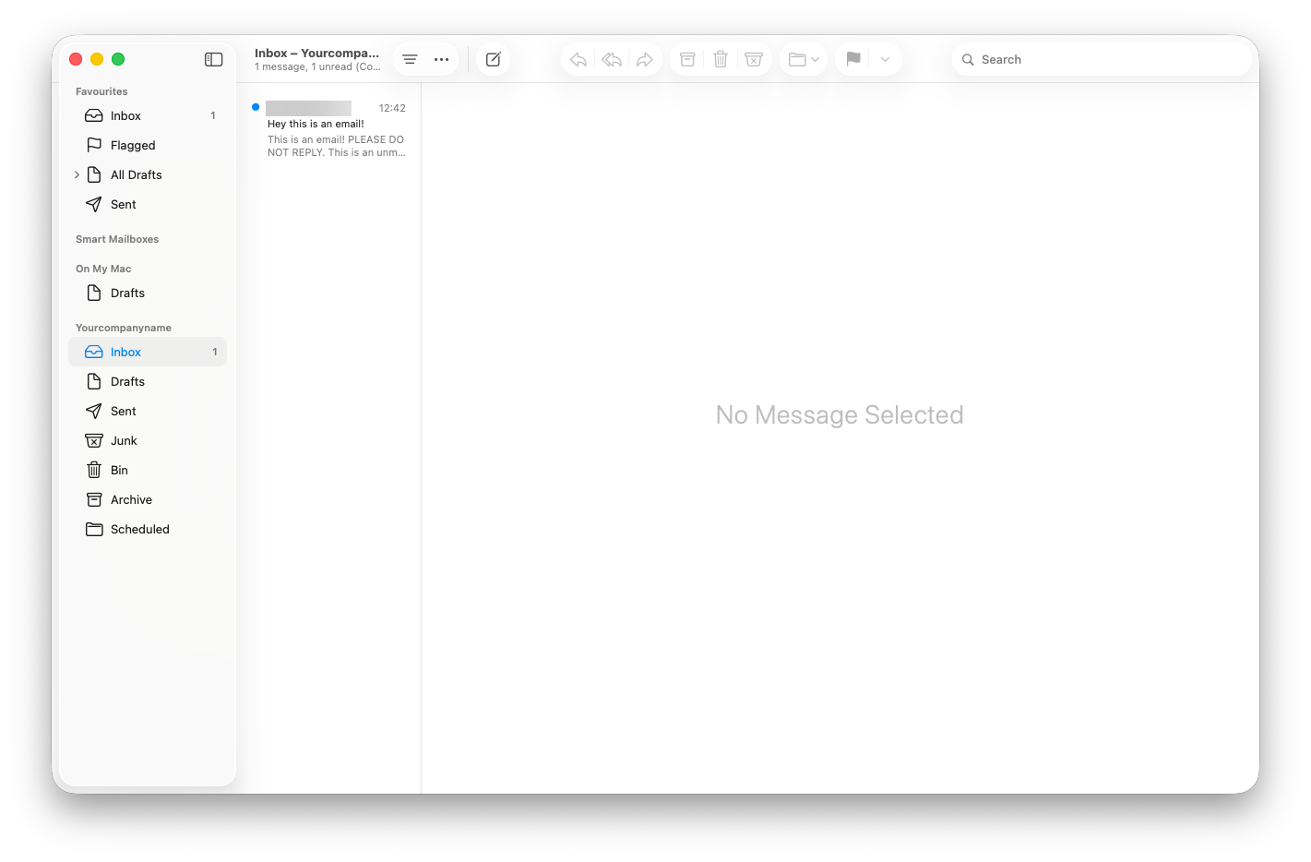Archive message using toolbar archive icon
The width and height of the screenshot is (1311, 862).
tap(687, 59)
